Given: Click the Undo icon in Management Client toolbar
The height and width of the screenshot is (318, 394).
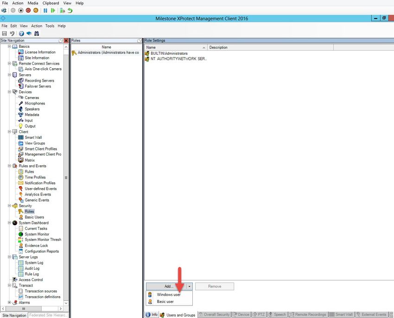Looking at the screenshot, I should (12, 33).
